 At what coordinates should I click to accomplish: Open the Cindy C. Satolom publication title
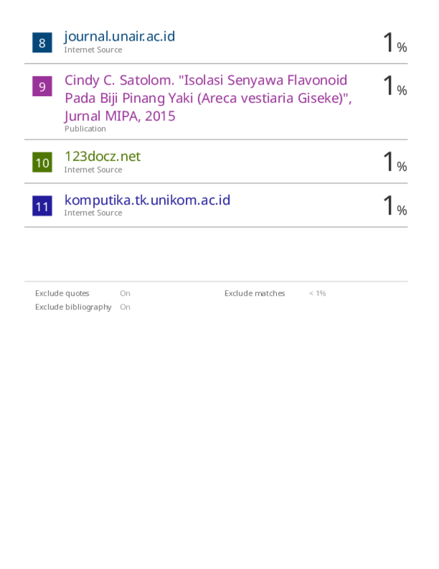[208, 98]
